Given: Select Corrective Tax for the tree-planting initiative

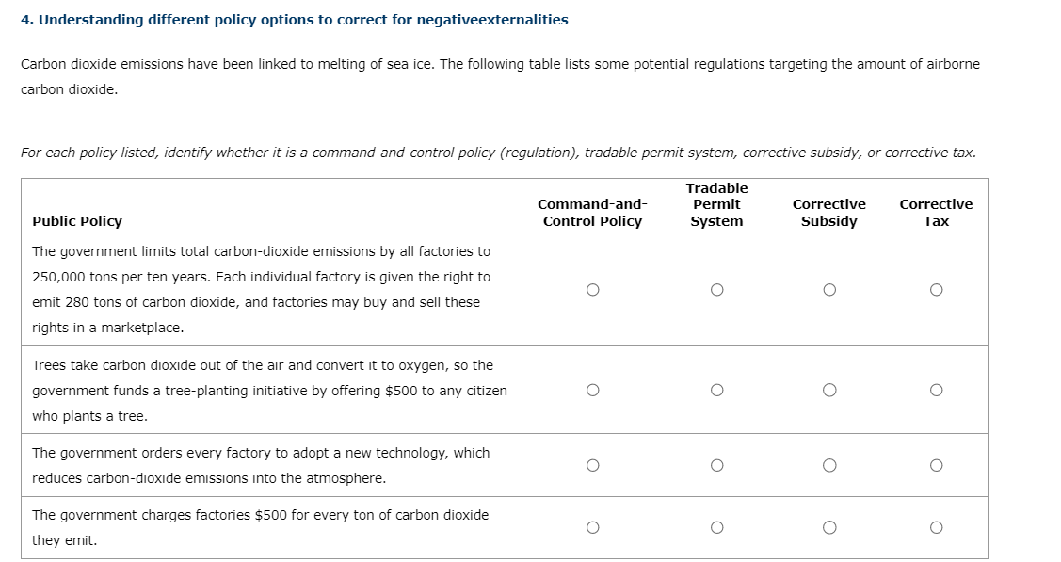Looking at the screenshot, I should point(936,390).
